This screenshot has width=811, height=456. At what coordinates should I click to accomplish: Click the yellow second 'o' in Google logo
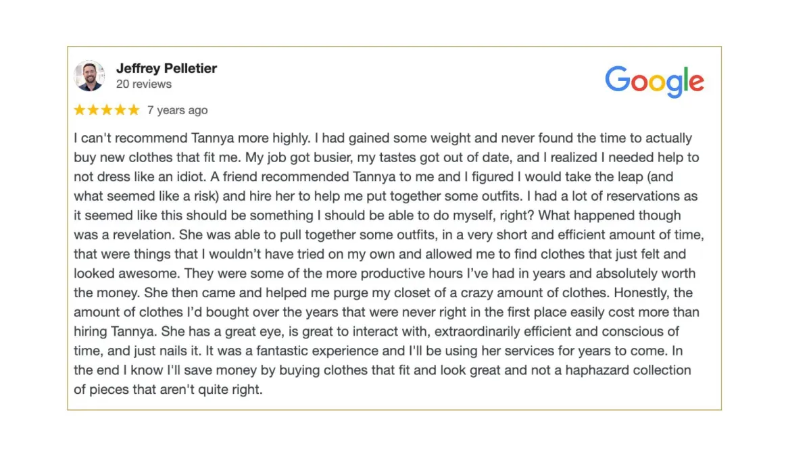pyautogui.click(x=657, y=83)
